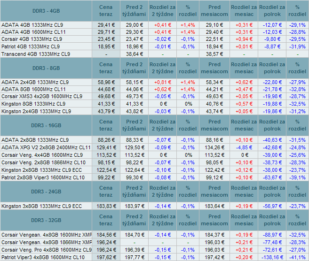
Task: Click the 'DDR3 - 8GB' section header
Action: click(46, 68)
